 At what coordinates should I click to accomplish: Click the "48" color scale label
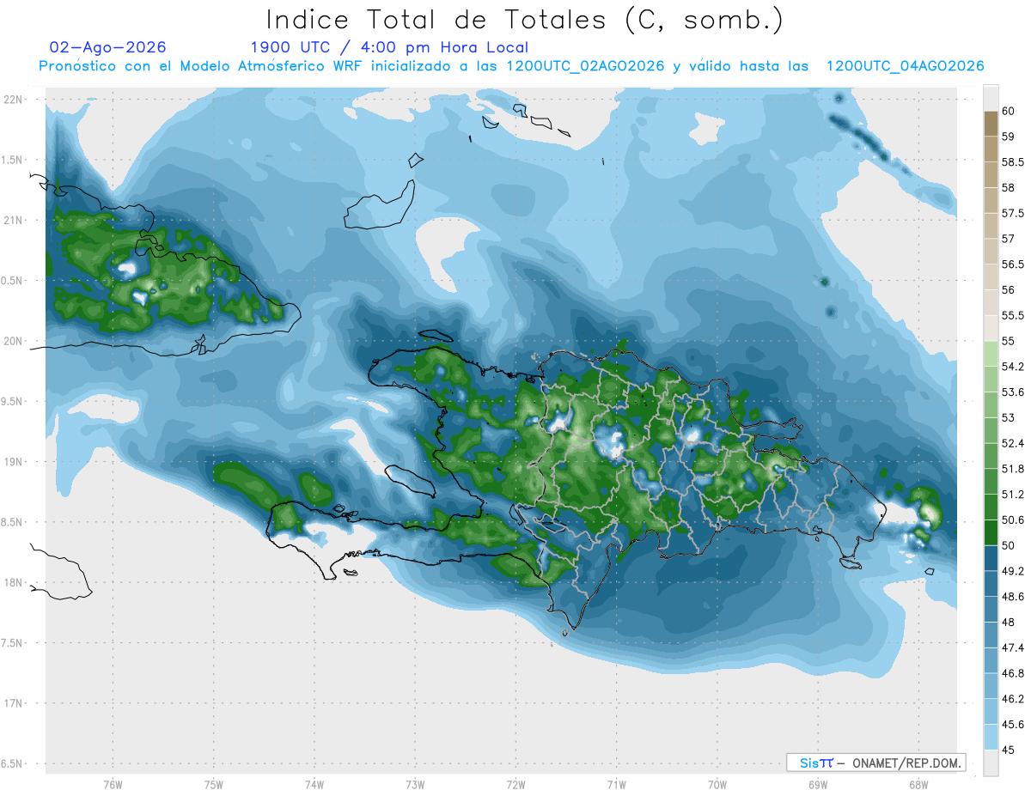1009,623
